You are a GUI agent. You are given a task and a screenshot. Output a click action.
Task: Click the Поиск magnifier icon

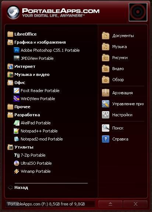106,128
